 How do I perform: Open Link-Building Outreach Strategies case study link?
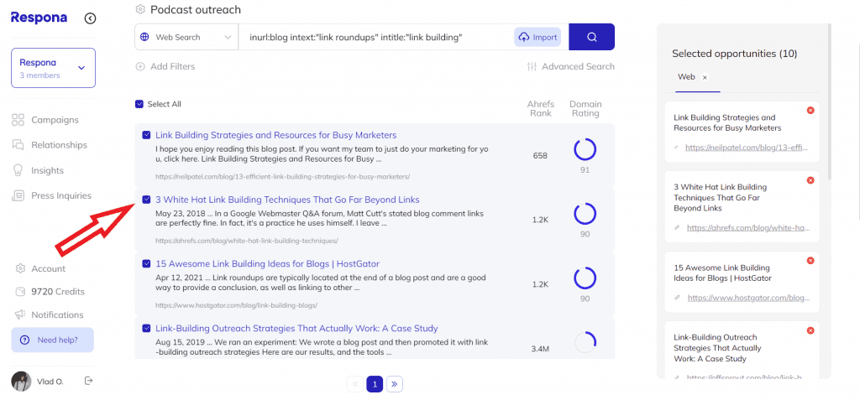coord(296,328)
